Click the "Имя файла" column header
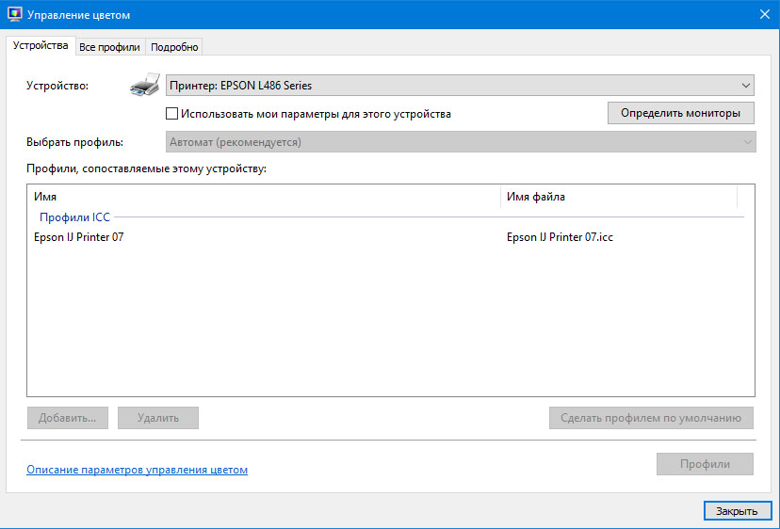 point(618,197)
